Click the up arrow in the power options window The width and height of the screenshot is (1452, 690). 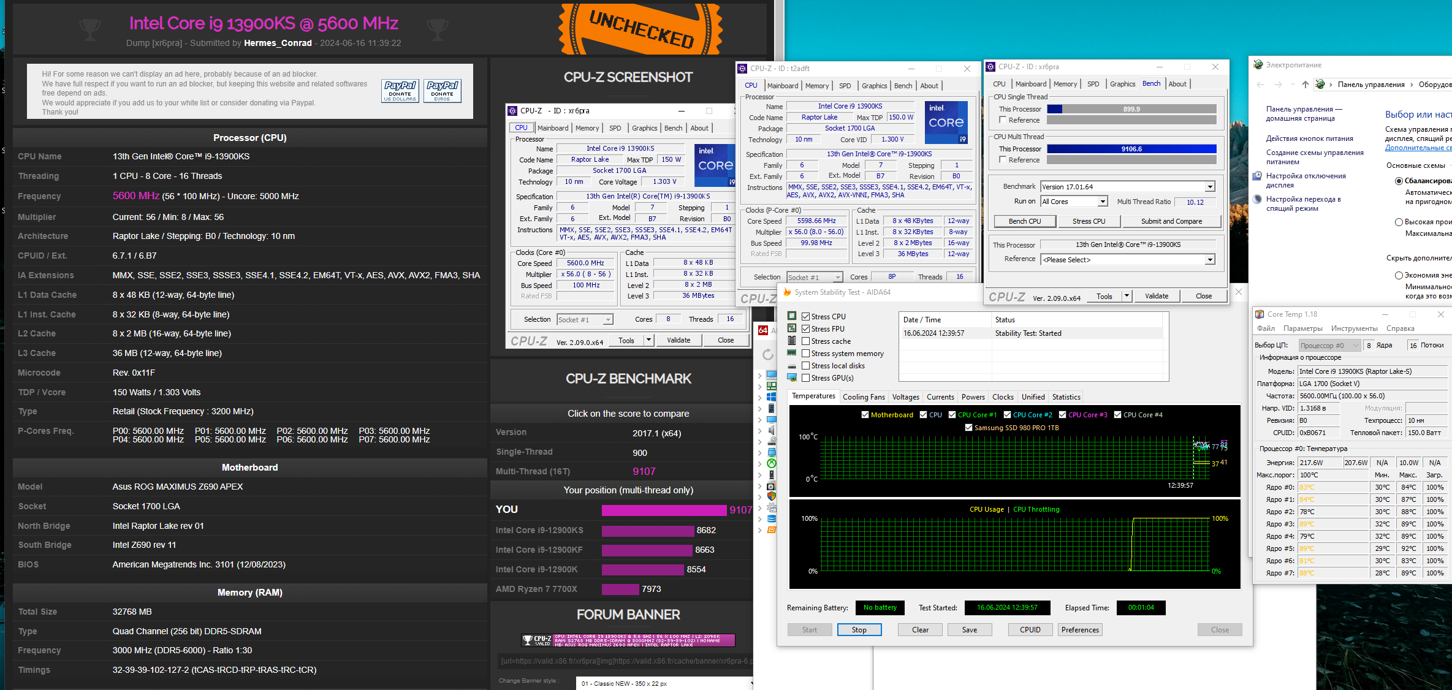point(1305,85)
